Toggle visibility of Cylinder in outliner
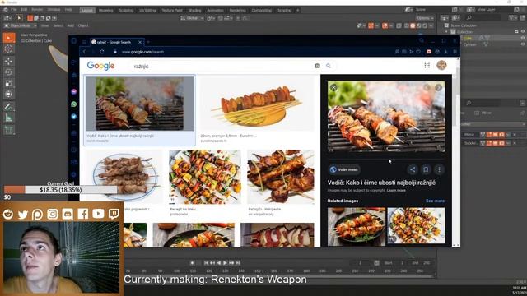Screen dimensions: 527x296 523,44
